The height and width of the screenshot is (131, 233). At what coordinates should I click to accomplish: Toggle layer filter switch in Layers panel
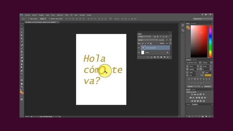pos(171,36)
